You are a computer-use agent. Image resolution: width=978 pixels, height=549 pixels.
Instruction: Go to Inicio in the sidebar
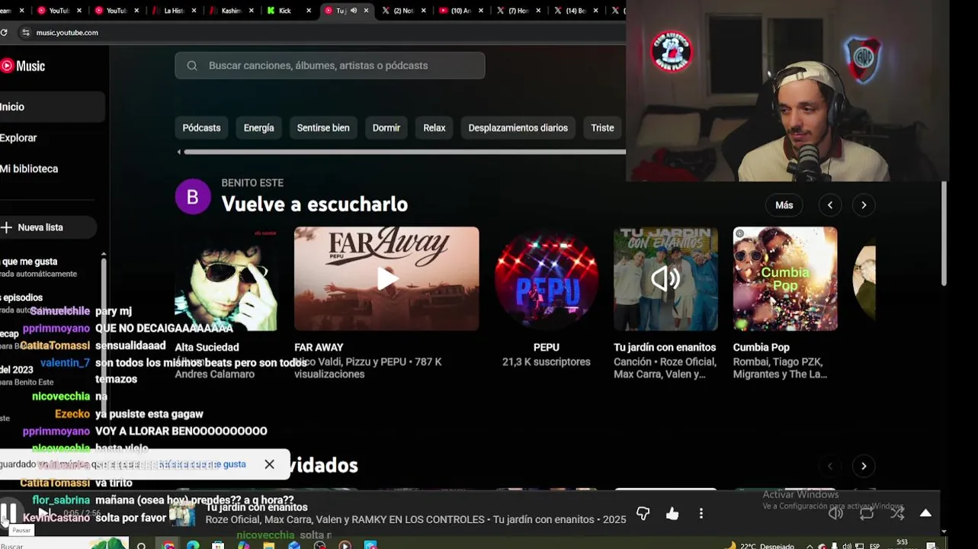(50, 107)
